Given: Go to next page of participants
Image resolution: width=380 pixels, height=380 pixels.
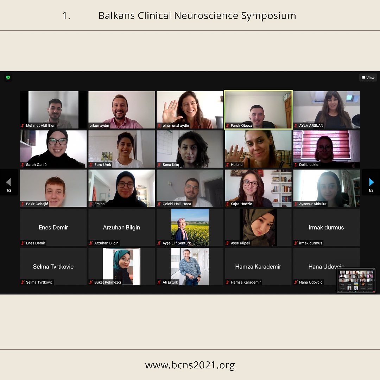Looking at the screenshot, I should tap(371, 182).
